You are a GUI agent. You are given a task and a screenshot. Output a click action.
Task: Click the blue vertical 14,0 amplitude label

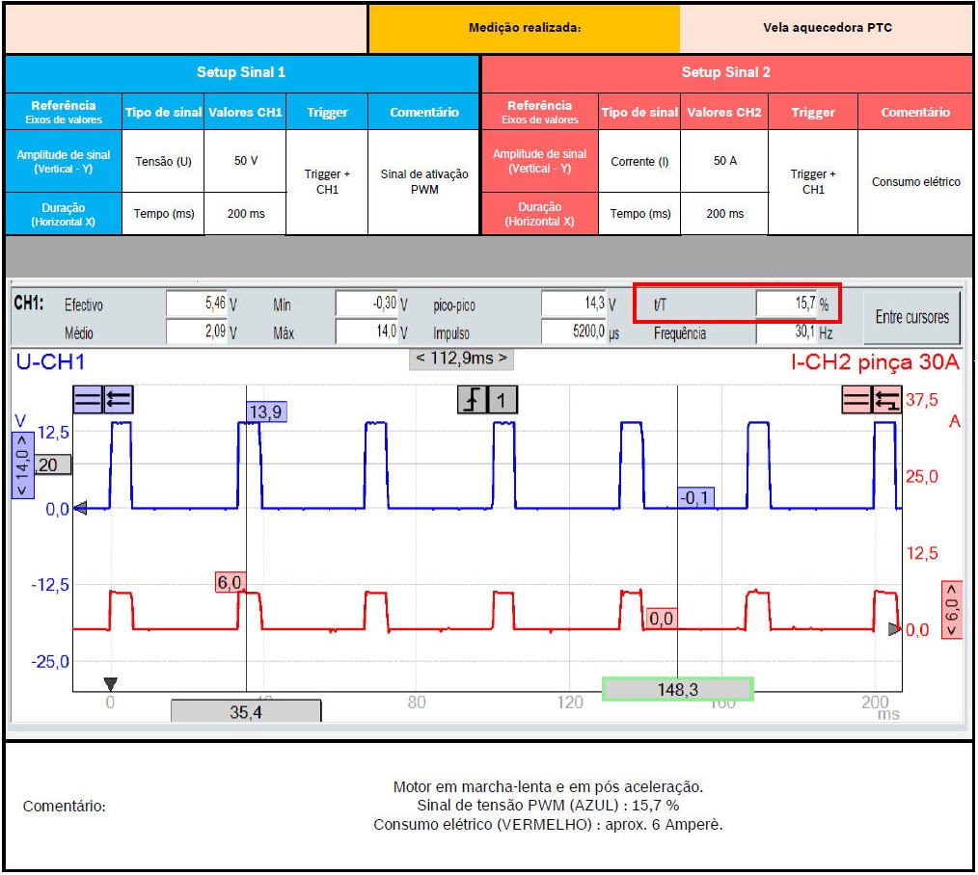(x=22, y=464)
